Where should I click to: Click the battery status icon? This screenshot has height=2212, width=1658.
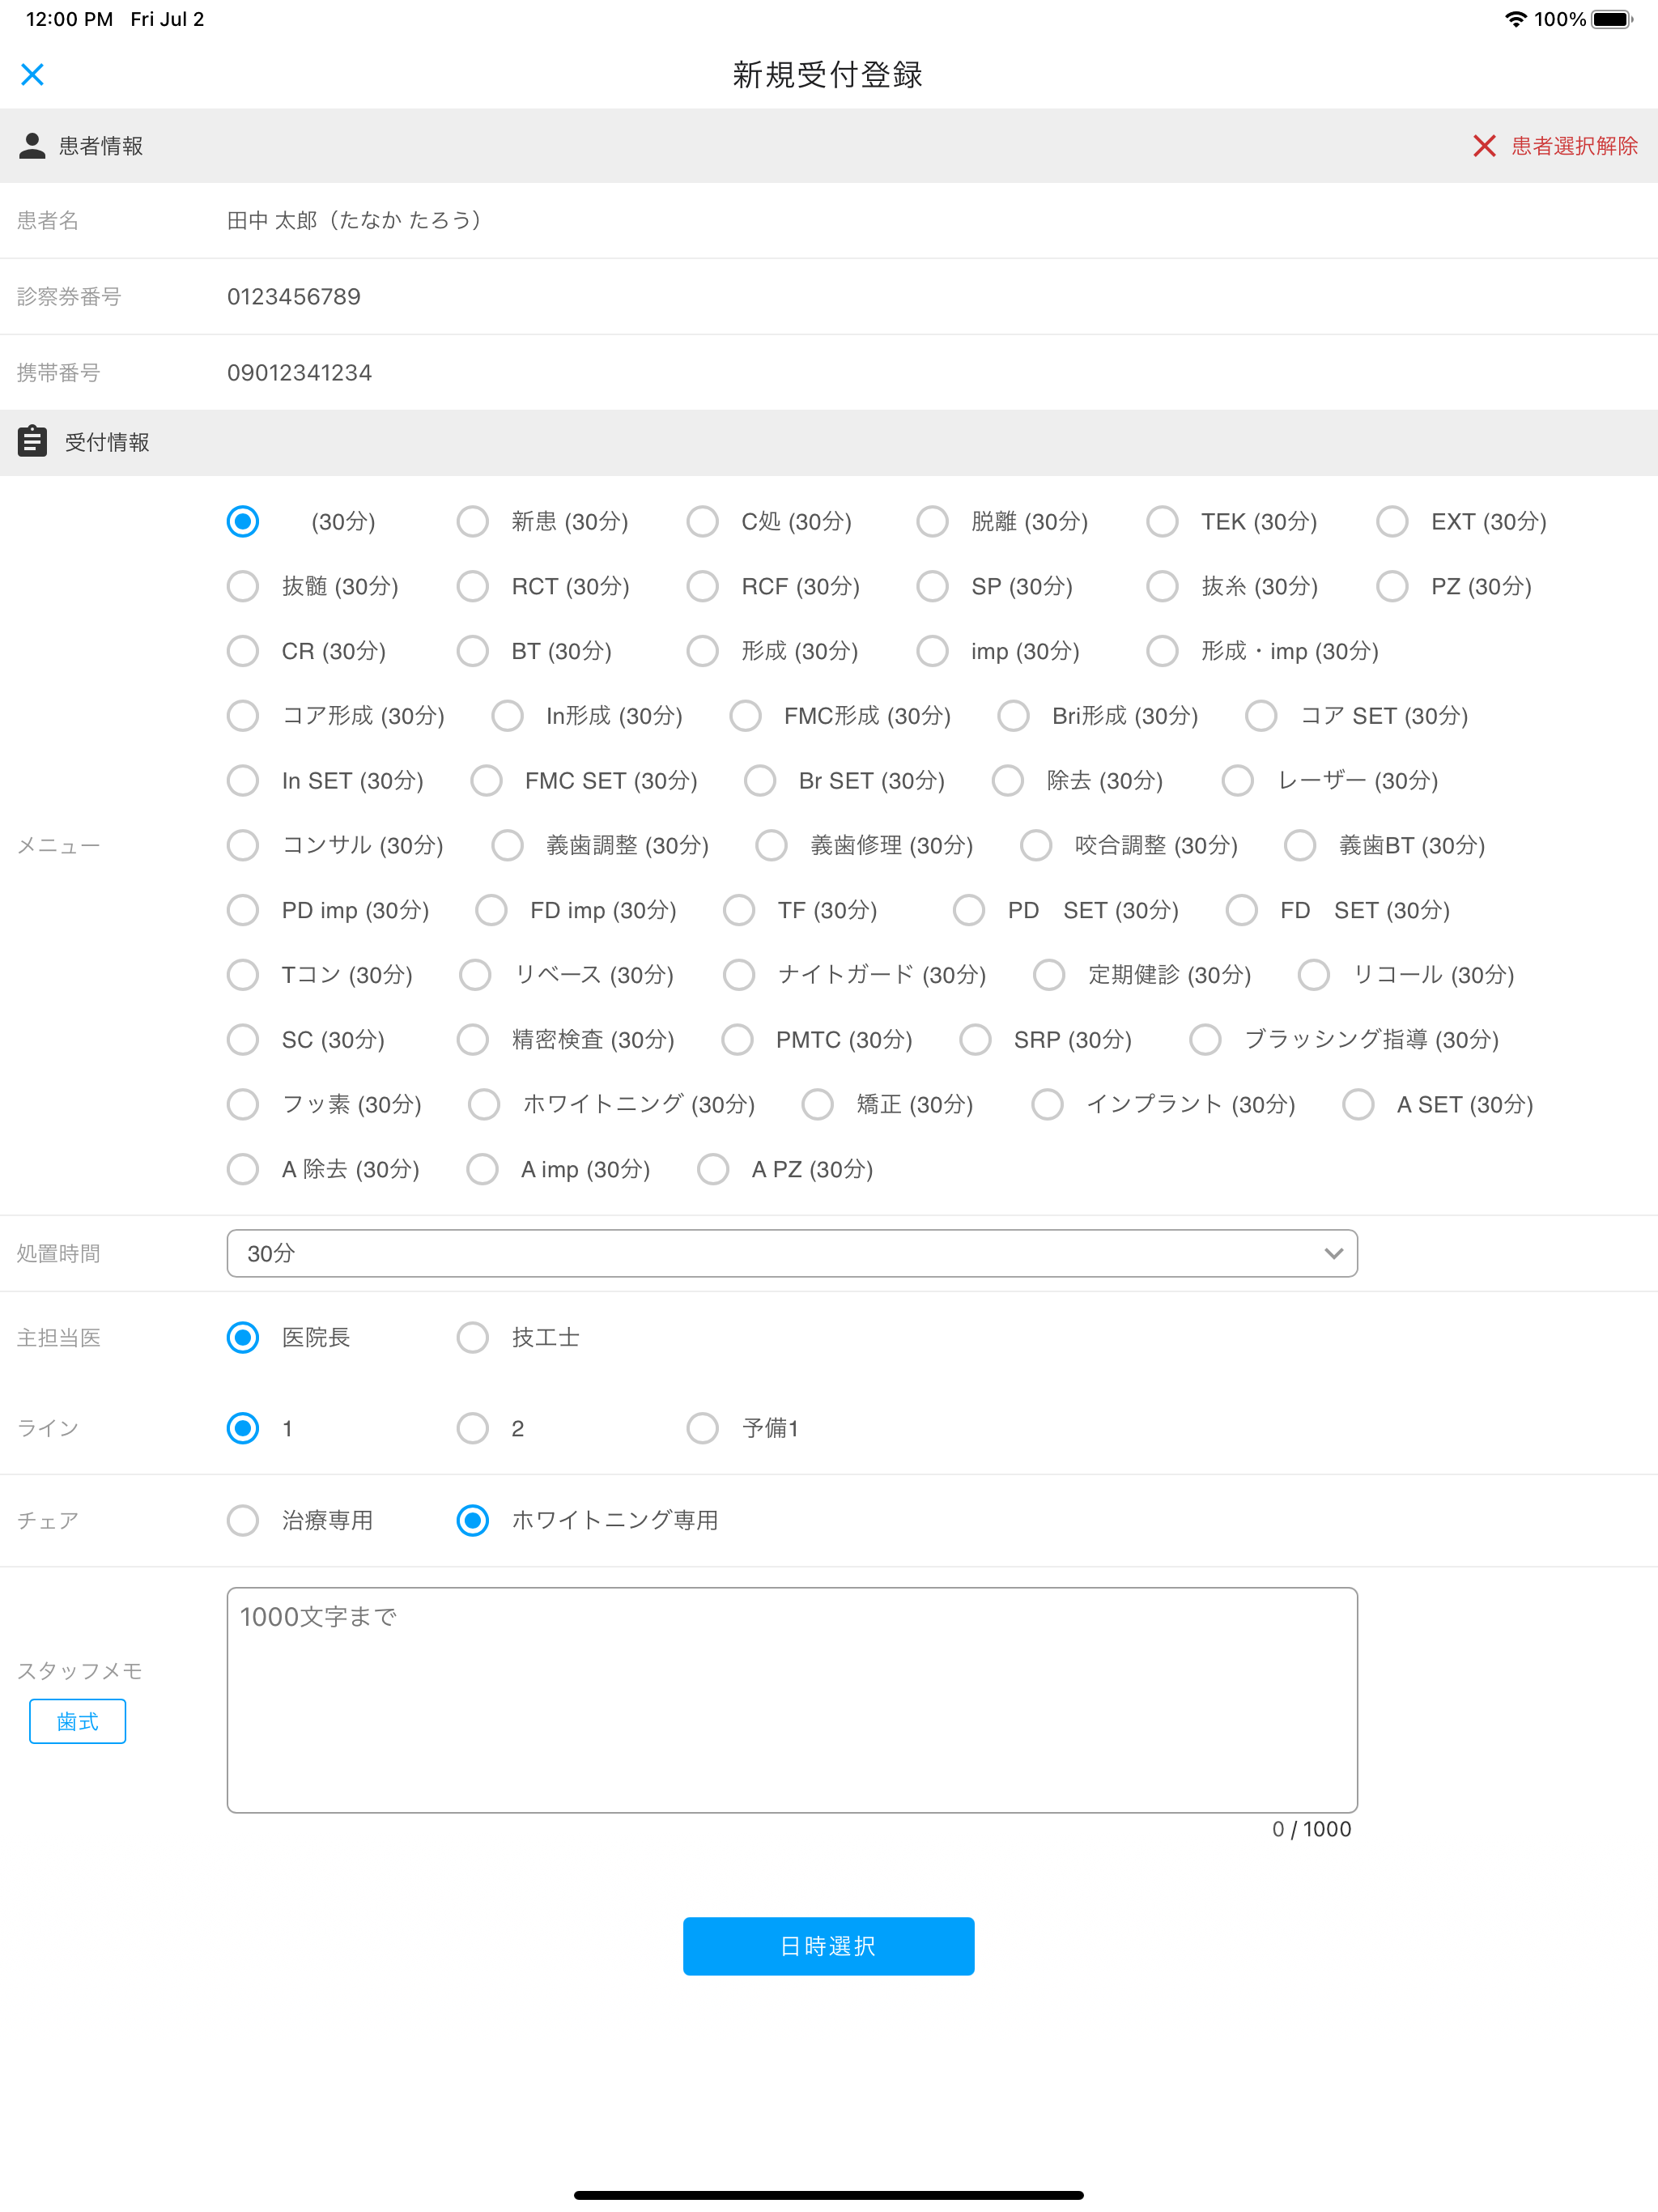pyautogui.click(x=1612, y=19)
